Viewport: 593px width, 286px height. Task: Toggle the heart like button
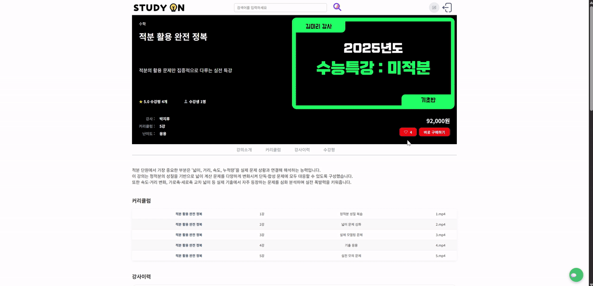coord(408,132)
